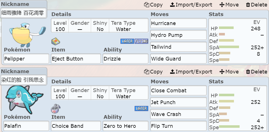This screenshot has width=269, height=132.
Task: Open Pelipper's Tera Type selector
Action: [123, 26]
